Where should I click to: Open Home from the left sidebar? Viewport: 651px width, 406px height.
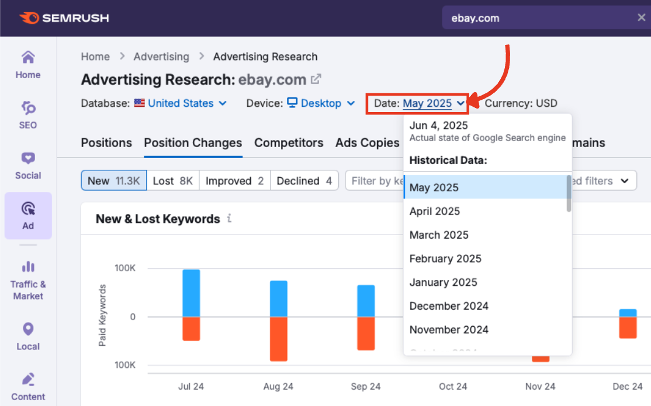(27, 64)
